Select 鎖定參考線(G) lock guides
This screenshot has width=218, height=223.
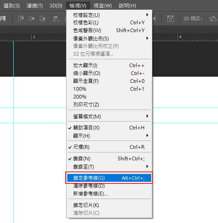pos(109,178)
